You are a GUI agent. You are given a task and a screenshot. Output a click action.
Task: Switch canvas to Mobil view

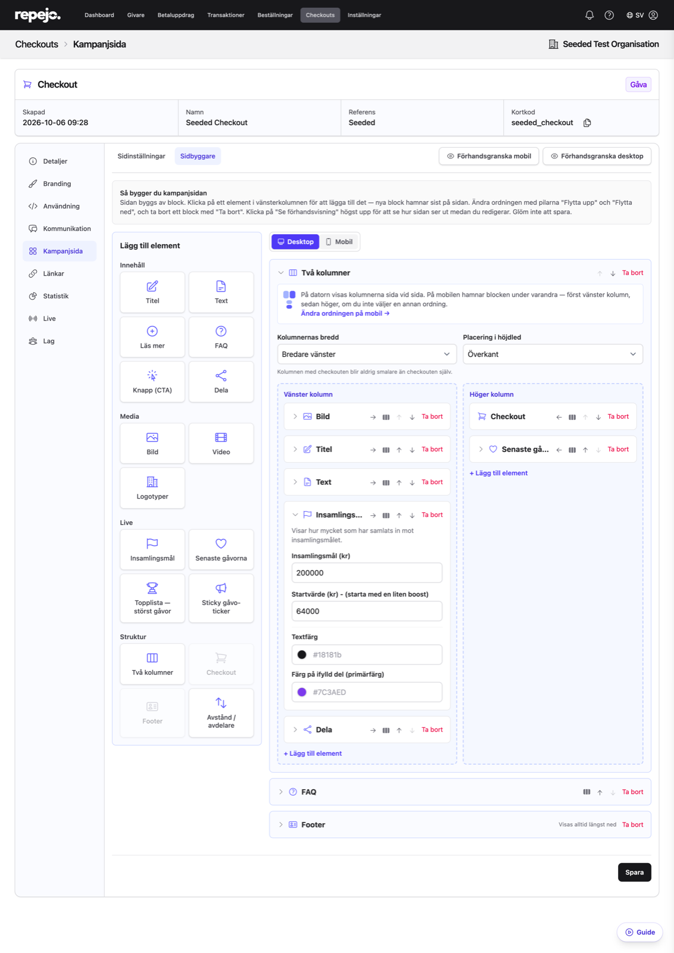(339, 242)
